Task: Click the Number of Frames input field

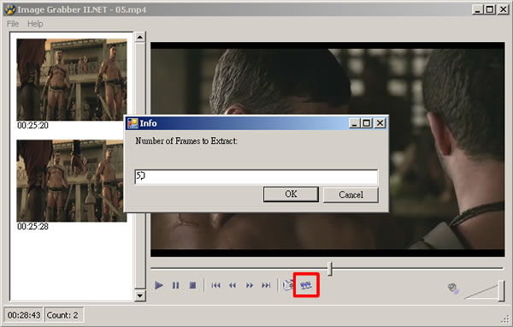Action: tap(256, 177)
